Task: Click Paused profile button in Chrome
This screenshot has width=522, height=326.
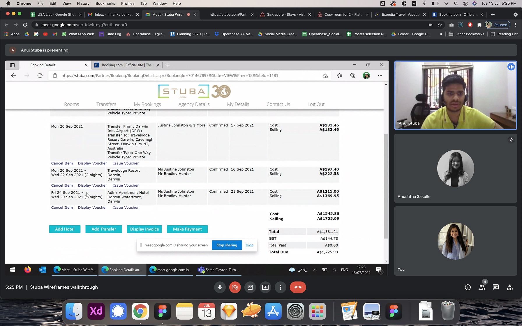Action: coord(498,25)
